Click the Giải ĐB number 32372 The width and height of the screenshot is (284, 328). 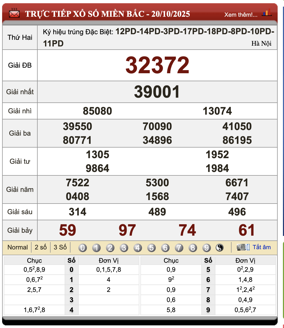[157, 65]
